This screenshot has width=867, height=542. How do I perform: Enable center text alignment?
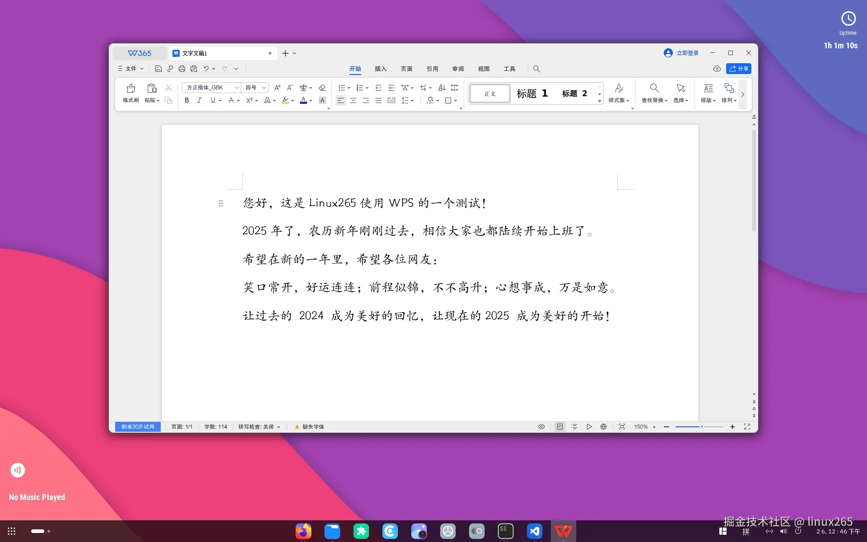[x=353, y=100]
